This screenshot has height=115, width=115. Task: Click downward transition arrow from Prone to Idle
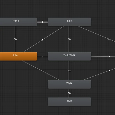click(x=15, y=39)
